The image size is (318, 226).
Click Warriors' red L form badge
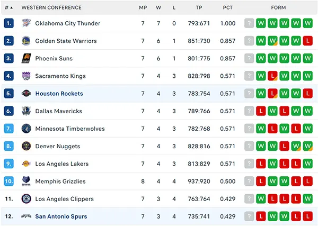click(x=307, y=41)
